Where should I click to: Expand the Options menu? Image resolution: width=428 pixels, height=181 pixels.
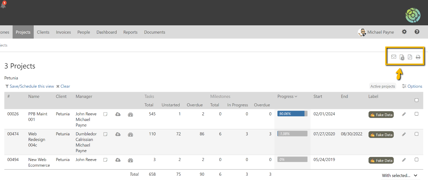(x=412, y=86)
